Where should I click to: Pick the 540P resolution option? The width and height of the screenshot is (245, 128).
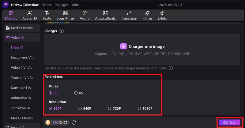tap(80, 108)
